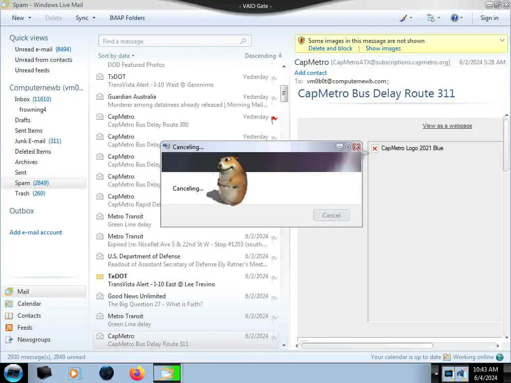Image resolution: width=511 pixels, height=383 pixels.
Task: Toggle flag on Good News Unlimited message
Action: (274, 298)
